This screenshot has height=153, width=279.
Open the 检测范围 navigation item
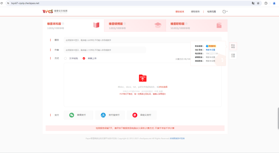pyautogui.click(x=211, y=12)
